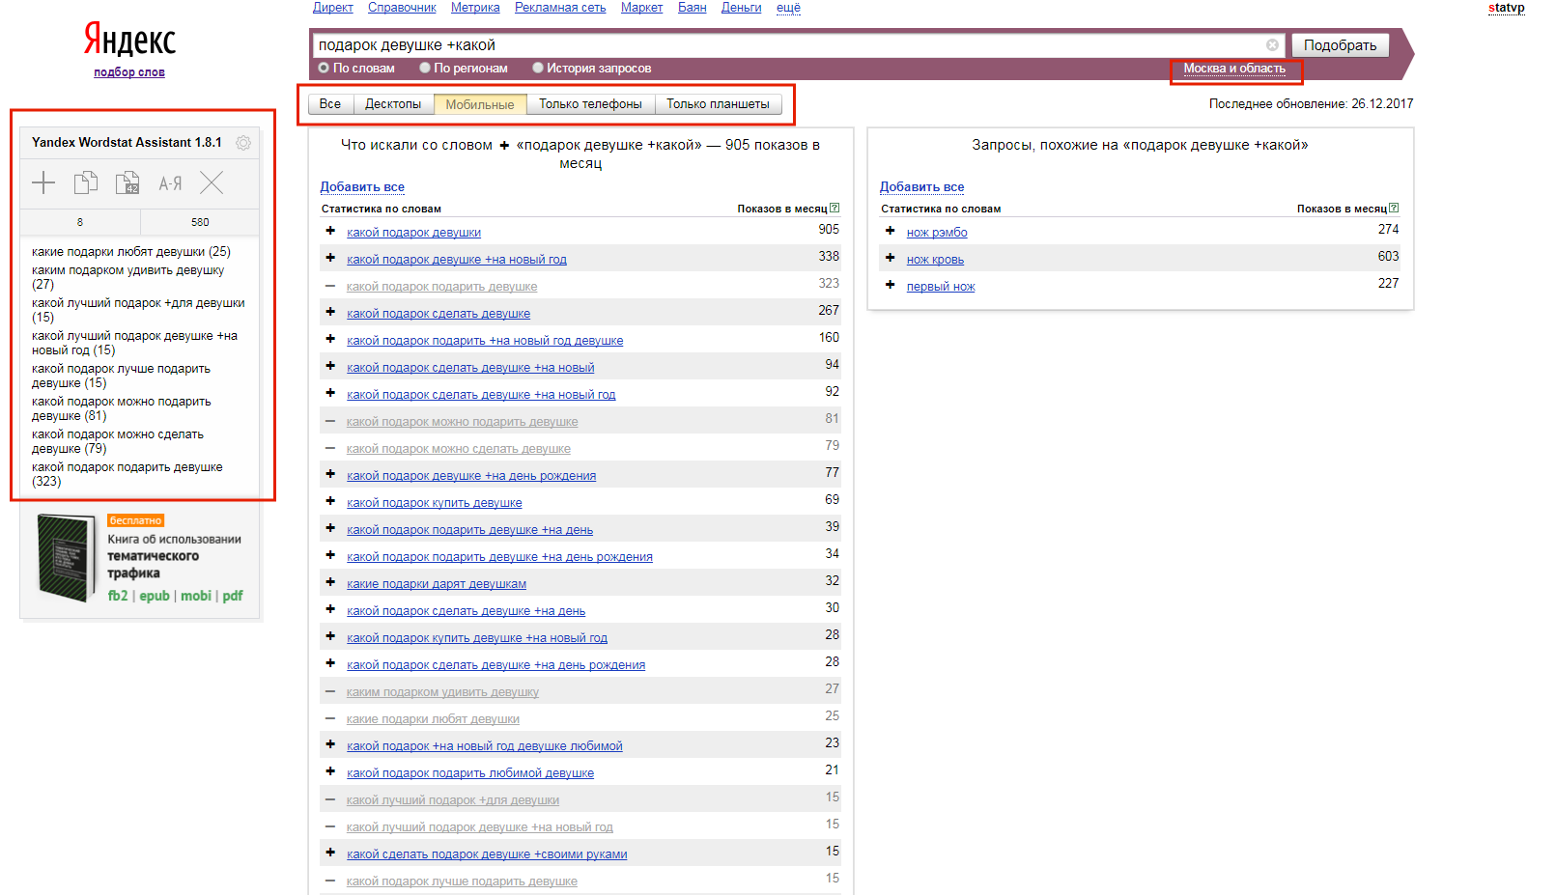The height and width of the screenshot is (895, 1556).
Task: Click help icon beside right 'Показов в месяц'
Action: tap(1394, 208)
